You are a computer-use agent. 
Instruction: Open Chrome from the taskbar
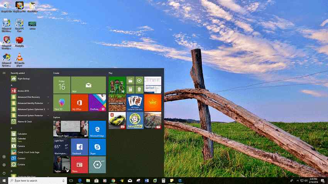pos(113,181)
